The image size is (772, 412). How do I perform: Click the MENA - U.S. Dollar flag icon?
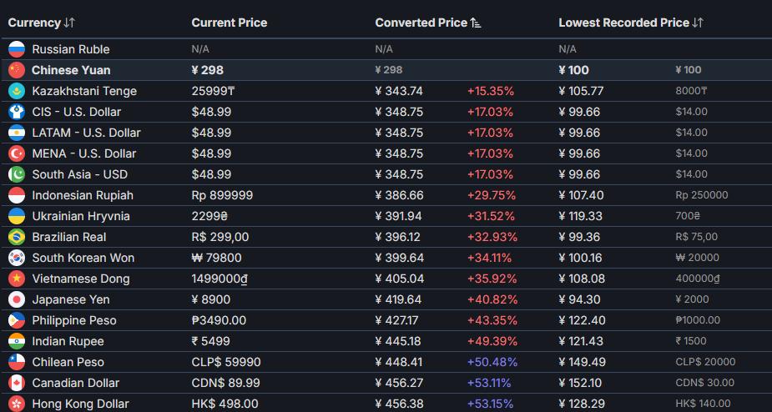click(17, 153)
